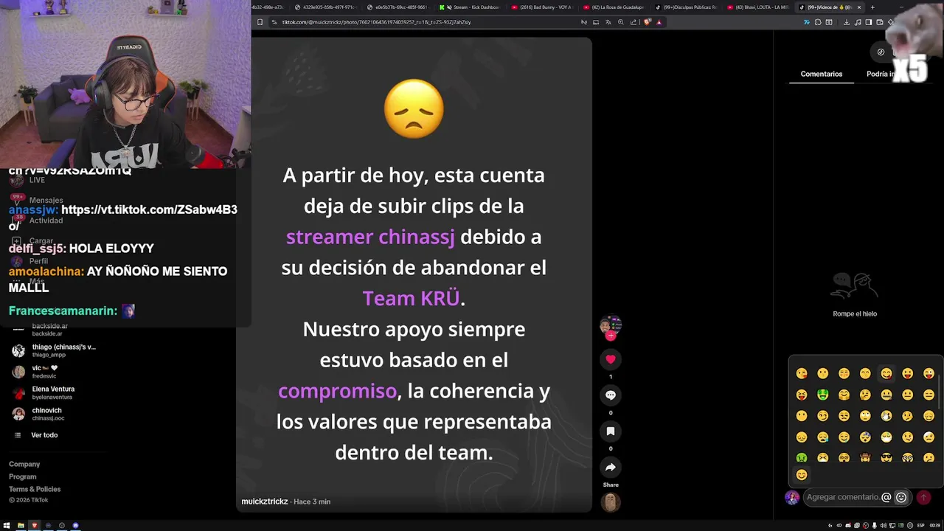944x531 pixels.
Task: Save the post with the bookmark icon
Action: coord(611,431)
